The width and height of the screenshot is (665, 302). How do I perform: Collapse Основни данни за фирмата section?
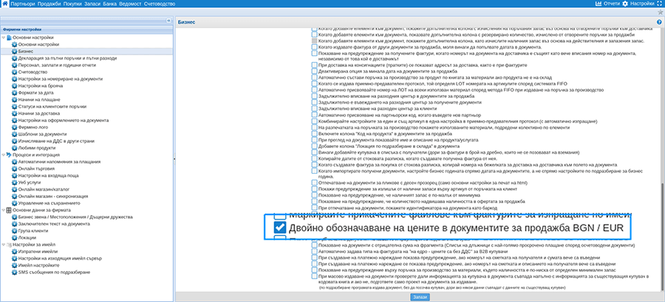(x=3, y=210)
